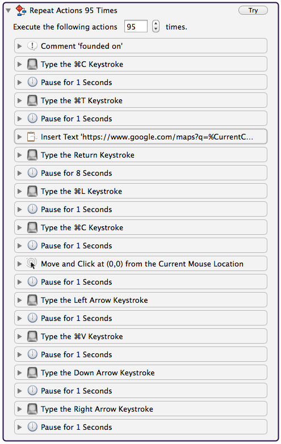
Task: Collapse the Repeat Actions 95 Times group
Action: click(x=8, y=11)
